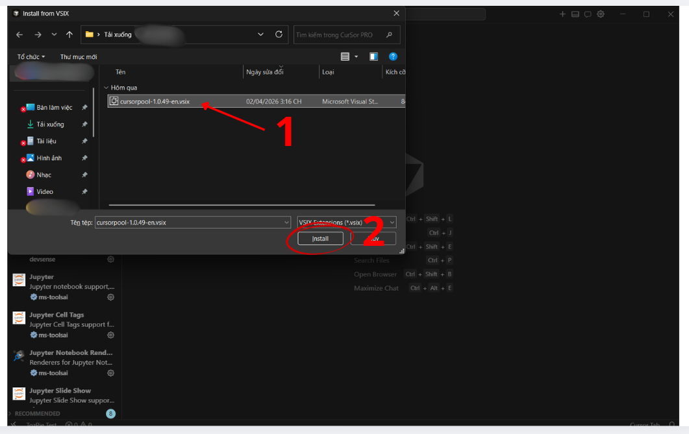Click the Jupyter Slide Show logo icon
This screenshot has height=434, width=689.
point(19,394)
